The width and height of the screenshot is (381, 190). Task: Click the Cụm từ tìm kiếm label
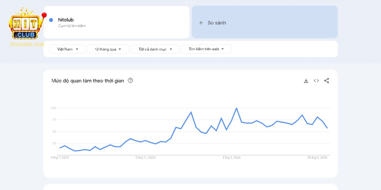[72, 26]
